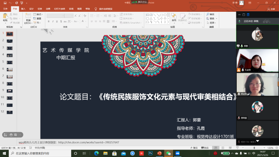279x157 pixels.
Task: Select the Line shape in shapes gallery
Action: [154, 15]
